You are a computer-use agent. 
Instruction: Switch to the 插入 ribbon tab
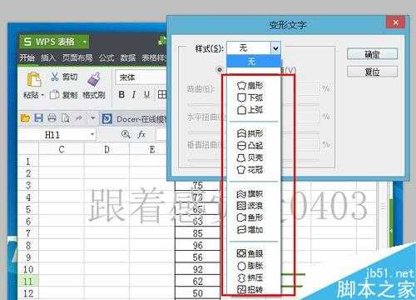point(48,57)
